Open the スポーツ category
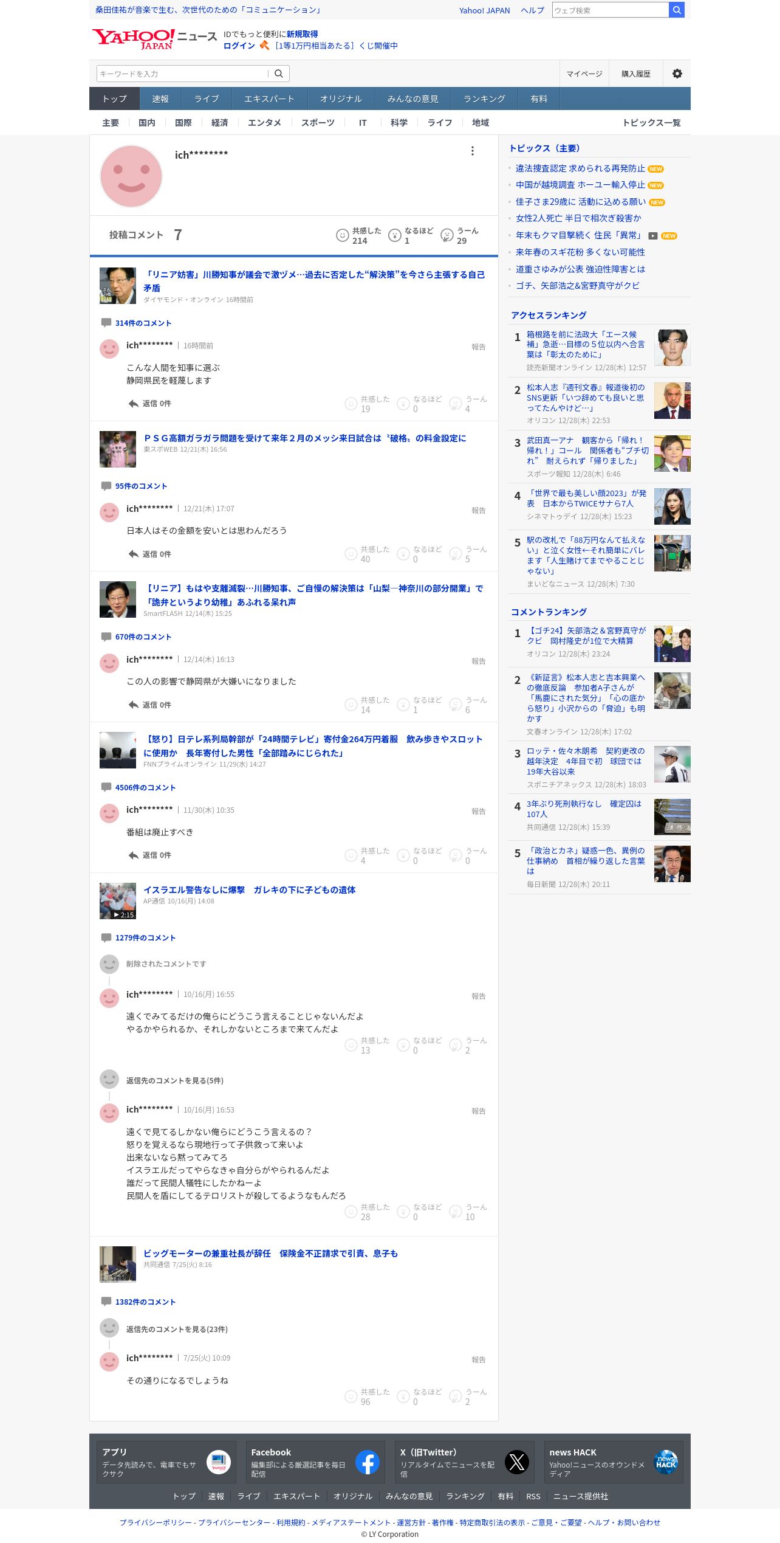Screen dimensions: 780x1543 318,123
